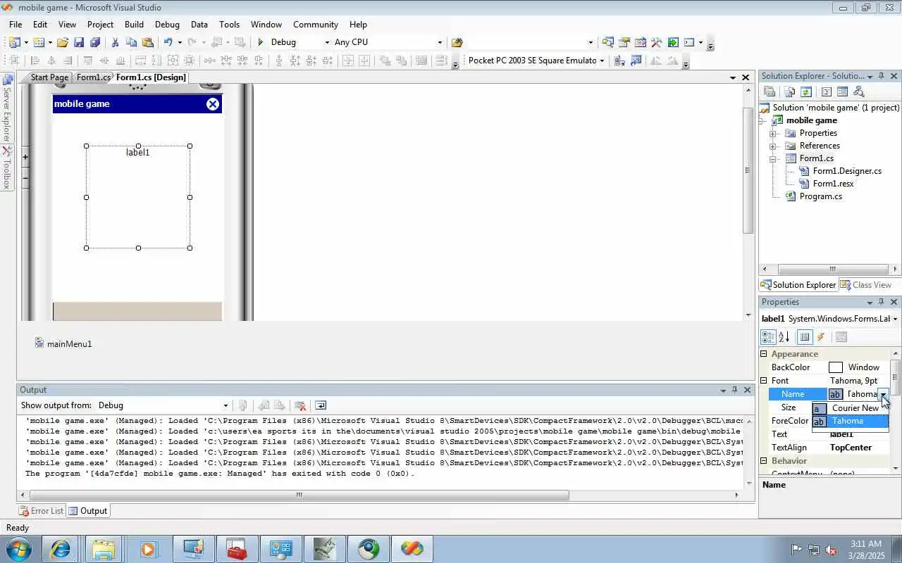
Task: Expand the Properties node in Solution Explorer
Action: click(x=773, y=133)
